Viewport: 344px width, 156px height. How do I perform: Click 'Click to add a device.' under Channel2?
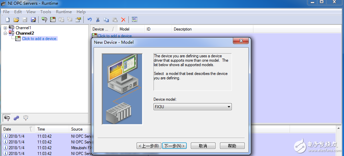(40, 39)
